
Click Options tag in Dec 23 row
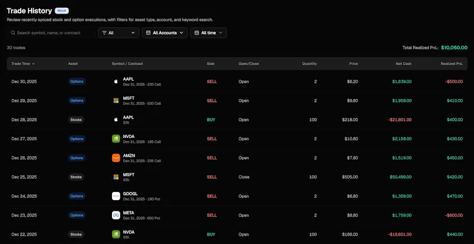coord(77,215)
